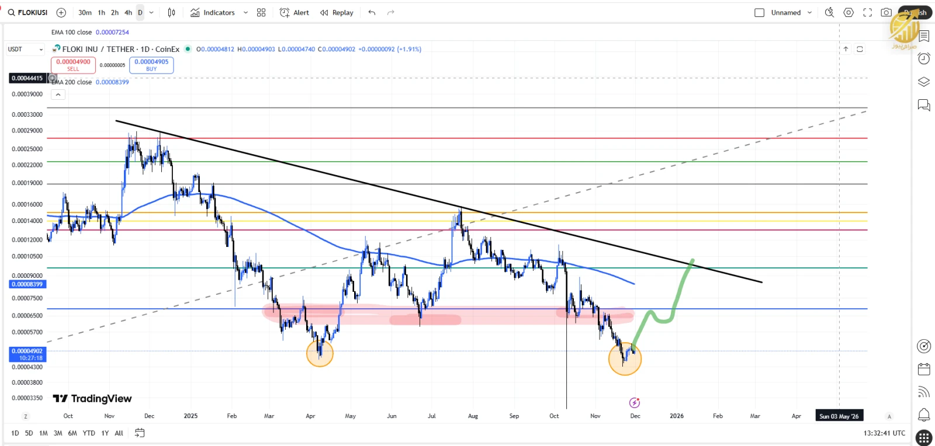
Task: Open the candlestick chart style selector
Action: click(171, 12)
